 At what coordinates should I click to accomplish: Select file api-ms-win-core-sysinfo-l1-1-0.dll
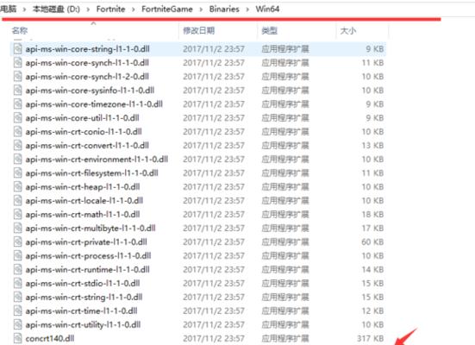click(90, 91)
